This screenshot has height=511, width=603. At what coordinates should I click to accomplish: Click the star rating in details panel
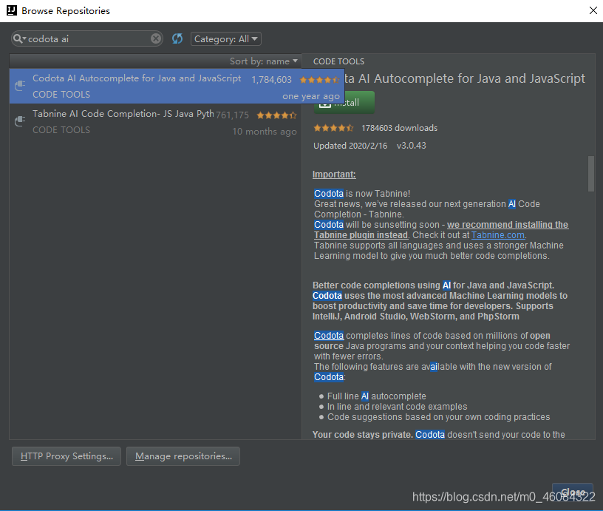click(x=333, y=128)
